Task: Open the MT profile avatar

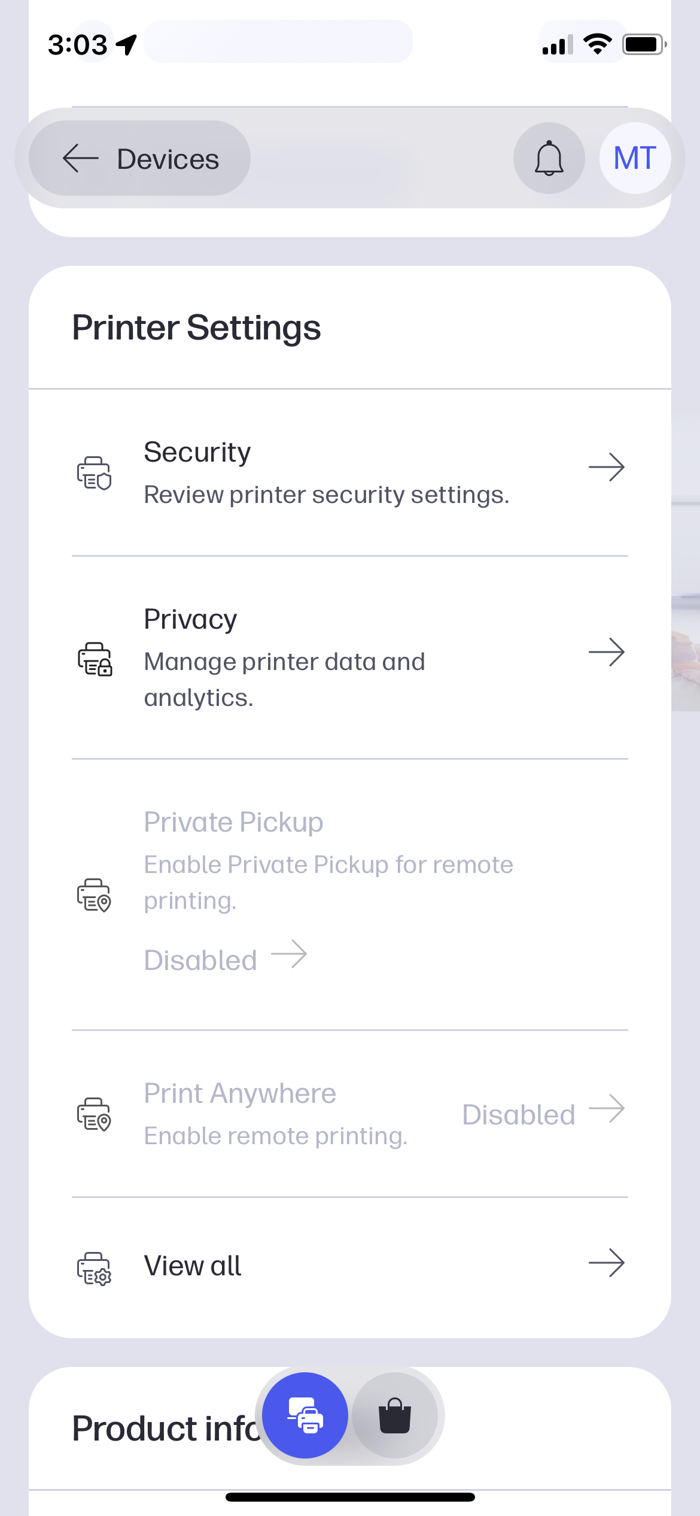Action: (635, 159)
